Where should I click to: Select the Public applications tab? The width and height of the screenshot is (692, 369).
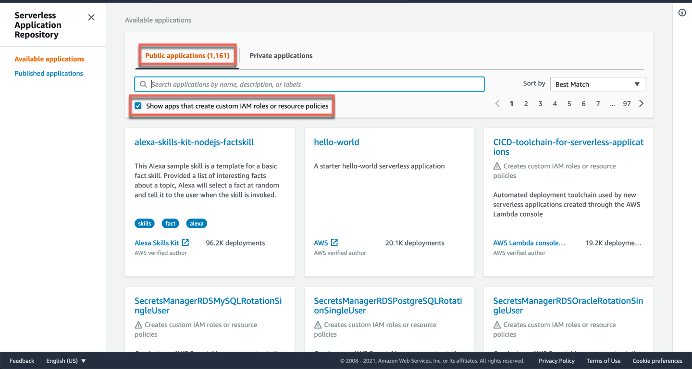(x=187, y=56)
